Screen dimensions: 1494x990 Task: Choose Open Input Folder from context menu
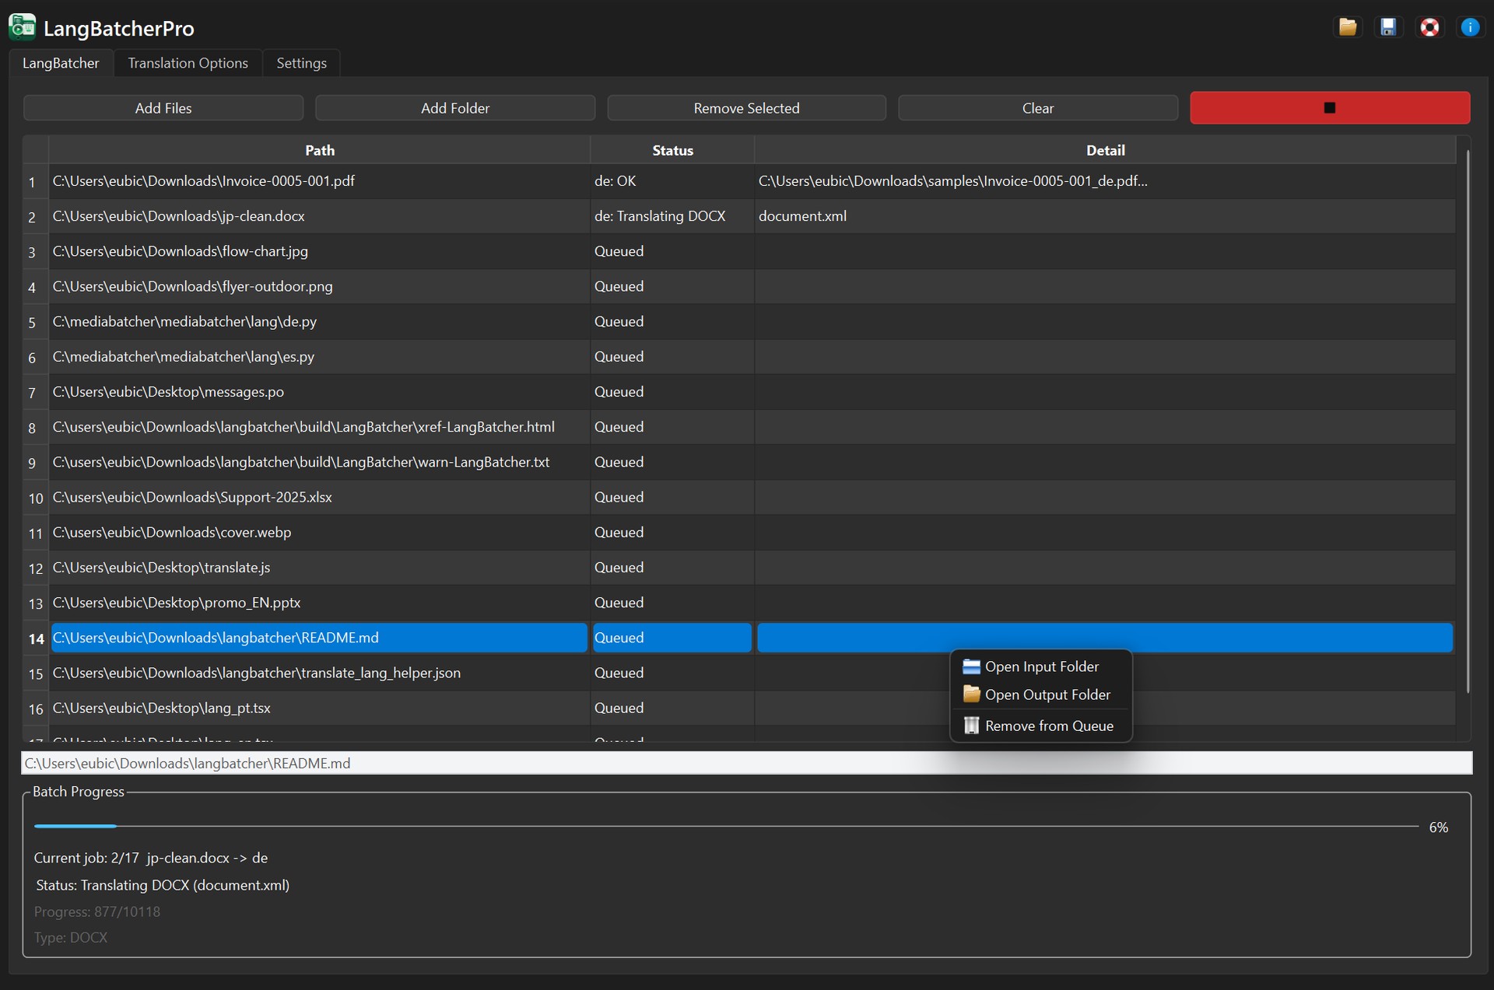pyautogui.click(x=1041, y=666)
